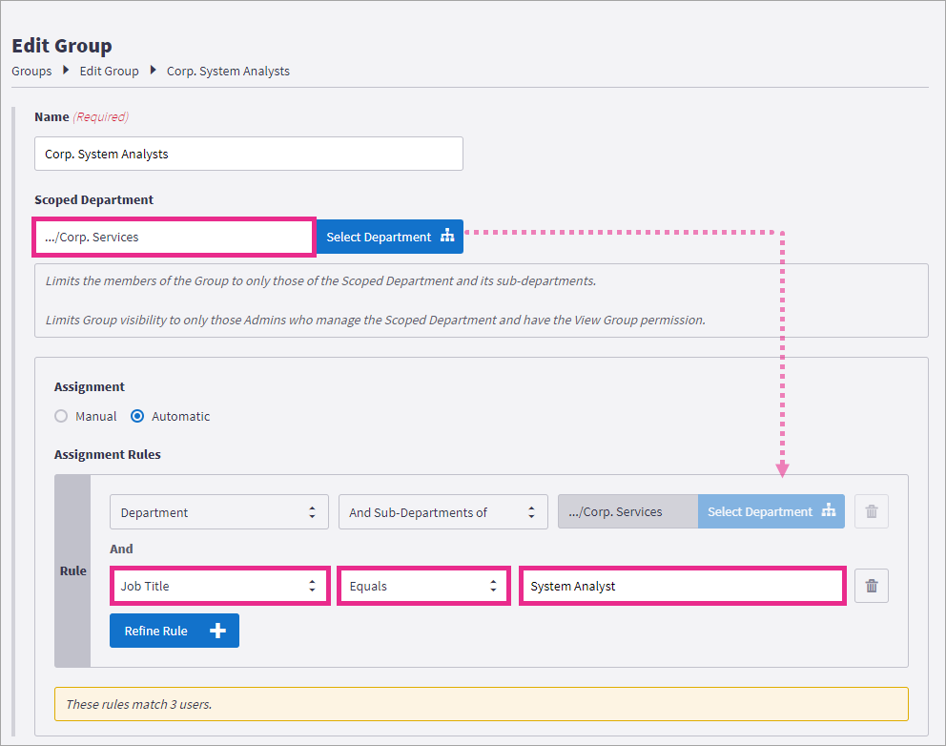Click the rule's .../Corp. Services department field
The width and height of the screenshot is (946, 746).
click(628, 512)
